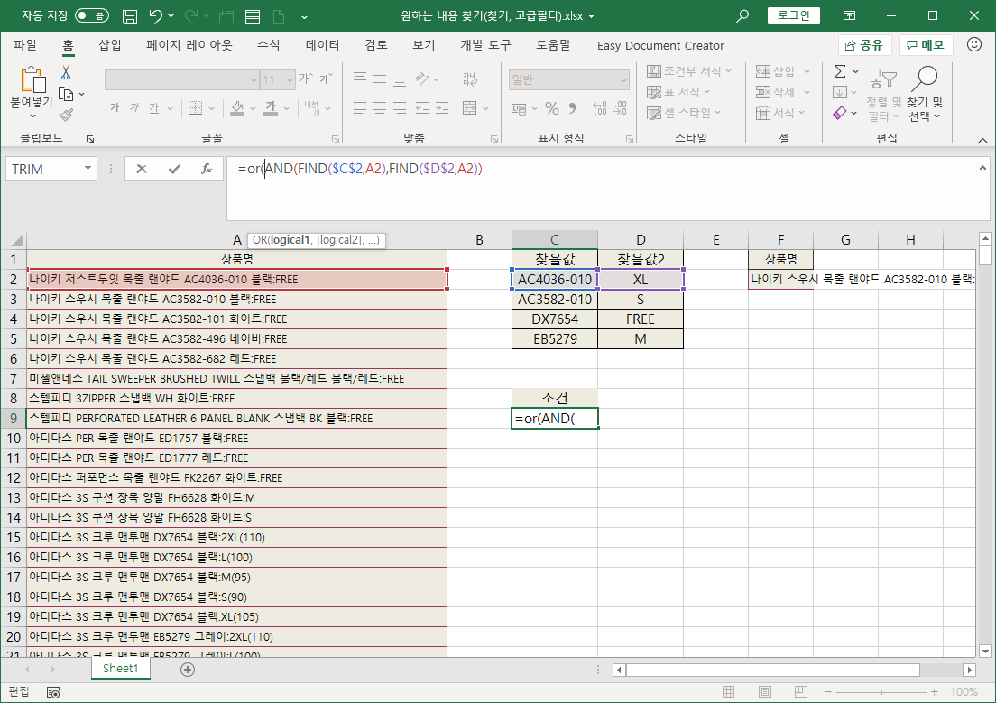Viewport: 996px width, 703px height.
Task: Open the font name combo box
Action: (x=181, y=79)
